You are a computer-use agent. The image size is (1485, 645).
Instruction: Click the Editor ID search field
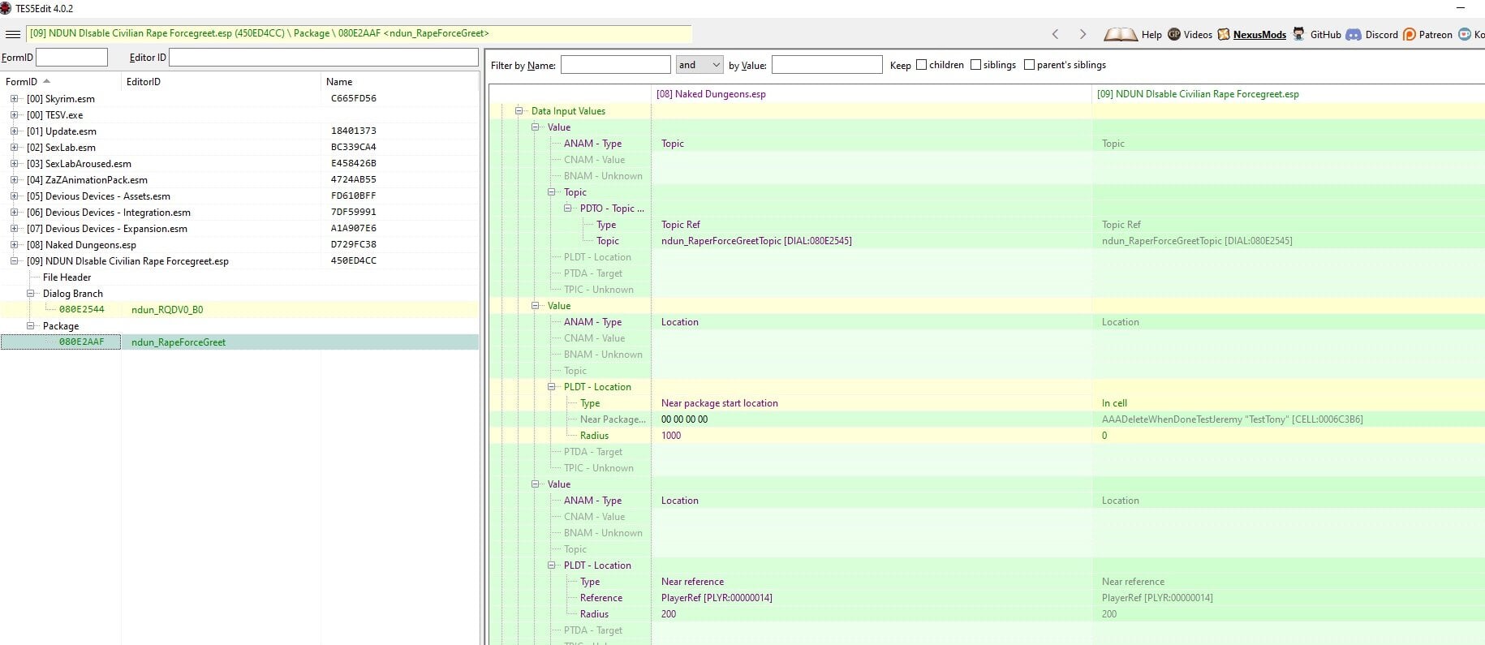pos(323,57)
